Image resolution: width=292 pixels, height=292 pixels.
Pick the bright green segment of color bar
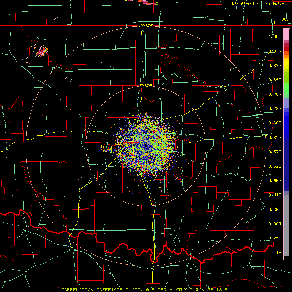[286, 89]
